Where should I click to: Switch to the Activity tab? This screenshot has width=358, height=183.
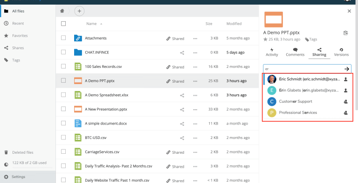click(x=272, y=52)
